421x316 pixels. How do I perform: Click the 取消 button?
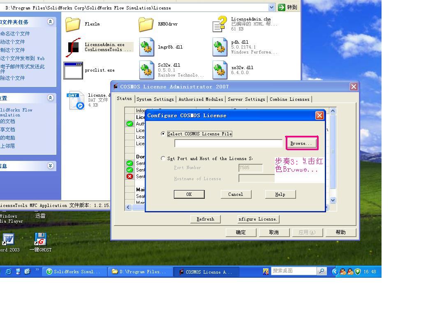coord(274,232)
